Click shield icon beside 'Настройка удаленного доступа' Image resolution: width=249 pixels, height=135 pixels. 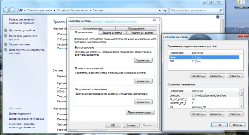click(5, 36)
